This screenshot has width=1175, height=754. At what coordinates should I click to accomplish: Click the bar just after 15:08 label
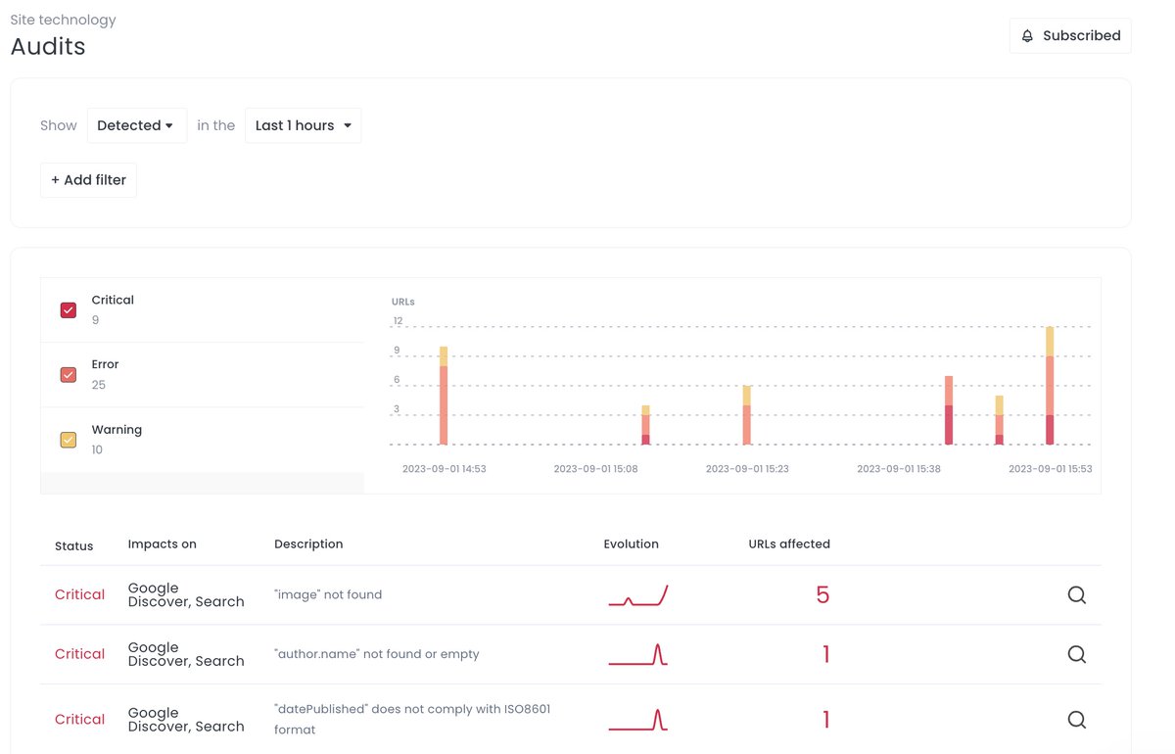pyautogui.click(x=645, y=425)
